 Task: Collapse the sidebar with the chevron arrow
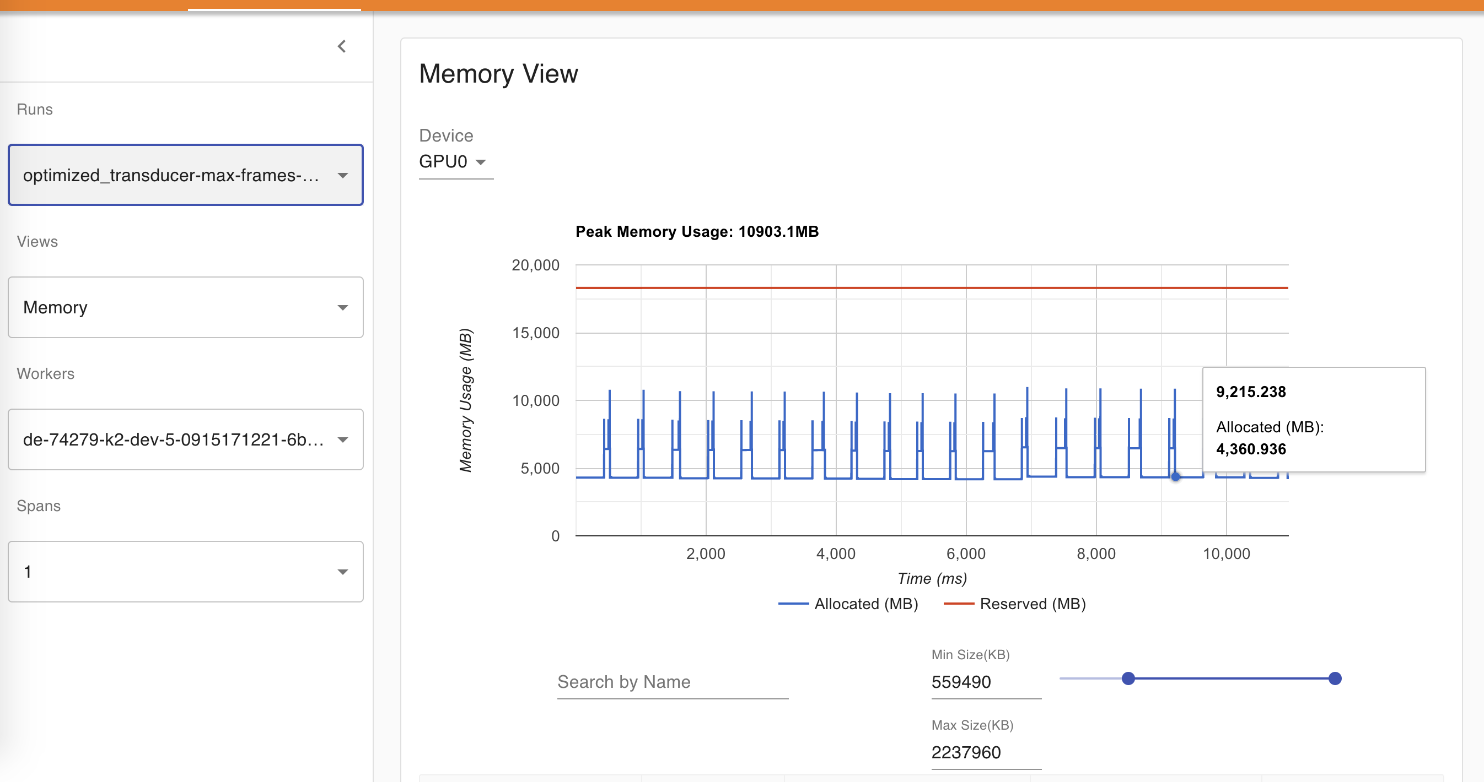coord(342,46)
